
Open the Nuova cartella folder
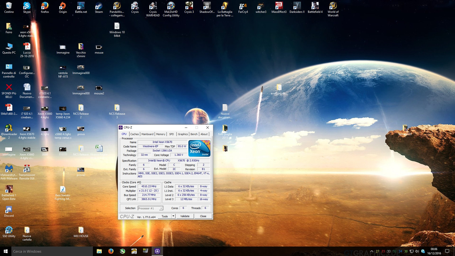coord(27,233)
